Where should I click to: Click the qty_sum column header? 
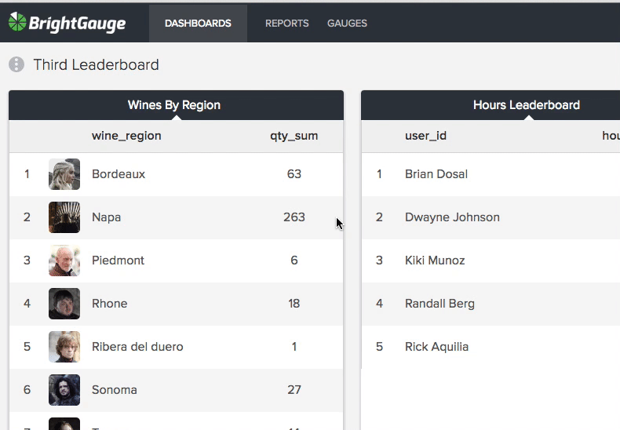point(294,136)
